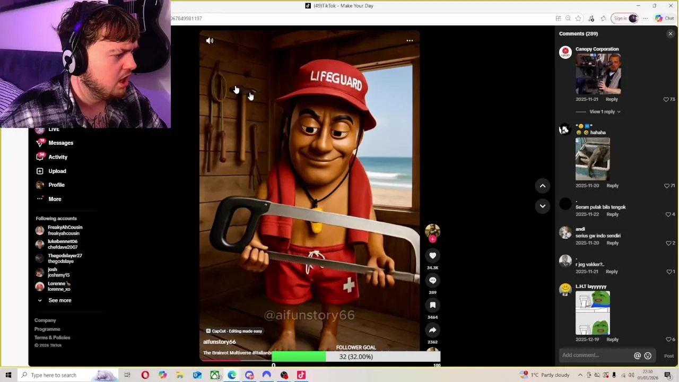Screen dimensions: 679x382
Task: Open the browser settings and more menu
Action: [x=645, y=19]
